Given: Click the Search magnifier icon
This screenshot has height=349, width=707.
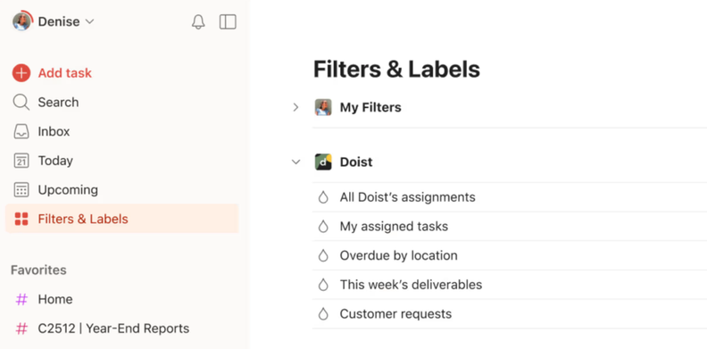Looking at the screenshot, I should tap(21, 103).
